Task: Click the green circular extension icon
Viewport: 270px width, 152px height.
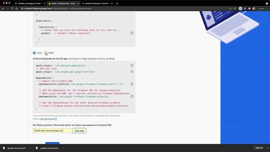Action: 240,8
